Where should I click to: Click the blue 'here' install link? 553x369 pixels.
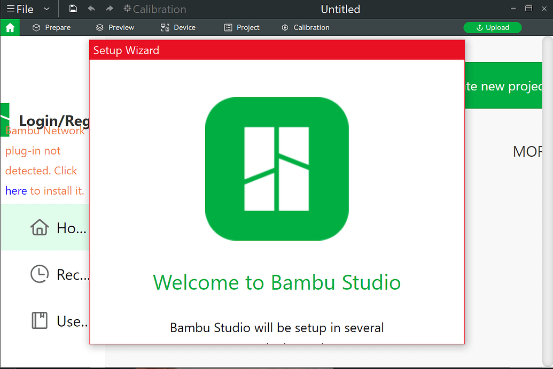[16, 191]
